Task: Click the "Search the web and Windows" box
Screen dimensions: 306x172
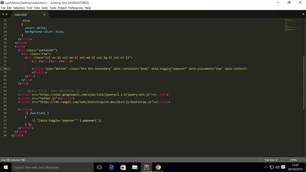Action: [x=53, y=167]
